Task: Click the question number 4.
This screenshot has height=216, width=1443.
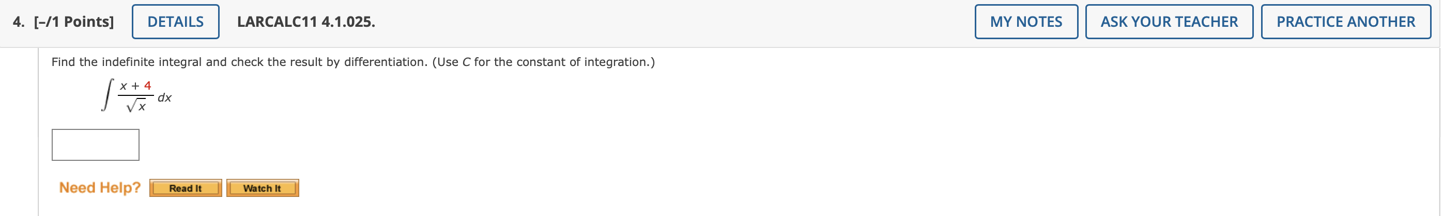Action: click(19, 22)
